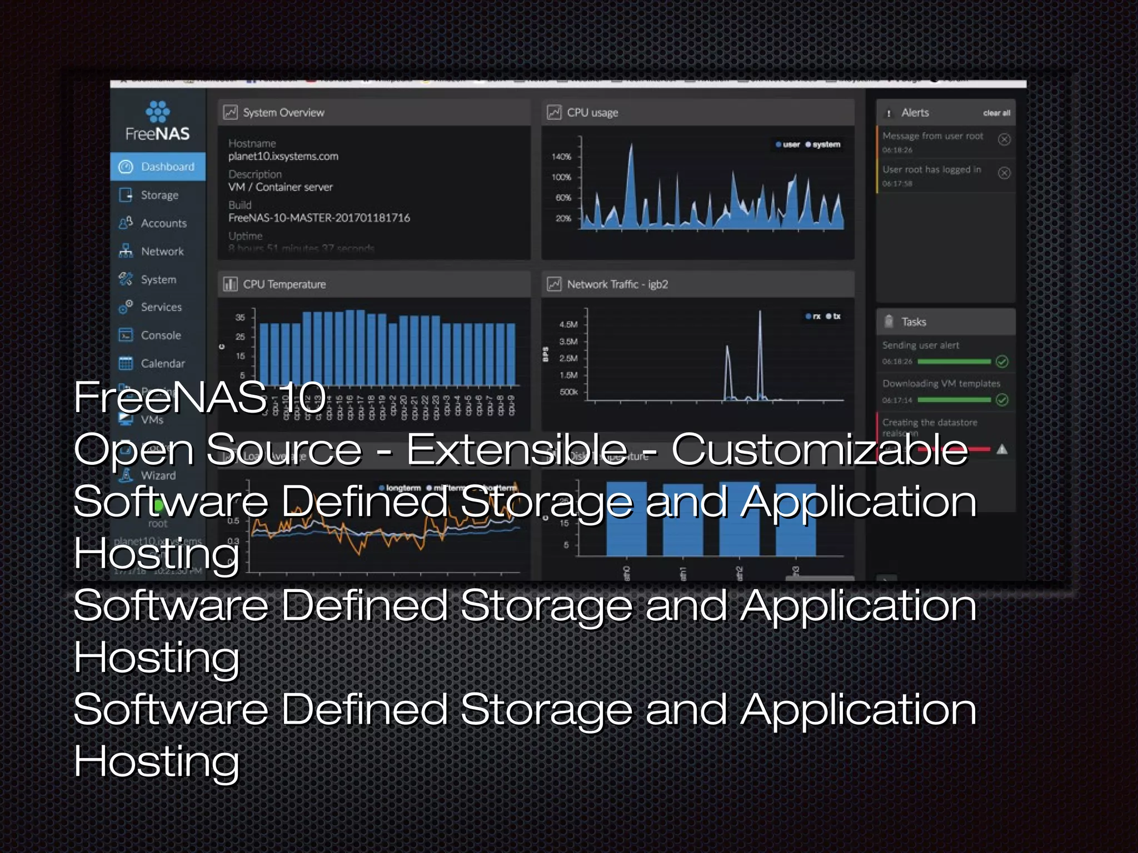1138x853 pixels.
Task: Click the Sending user alert progress bar
Action: [954, 362]
